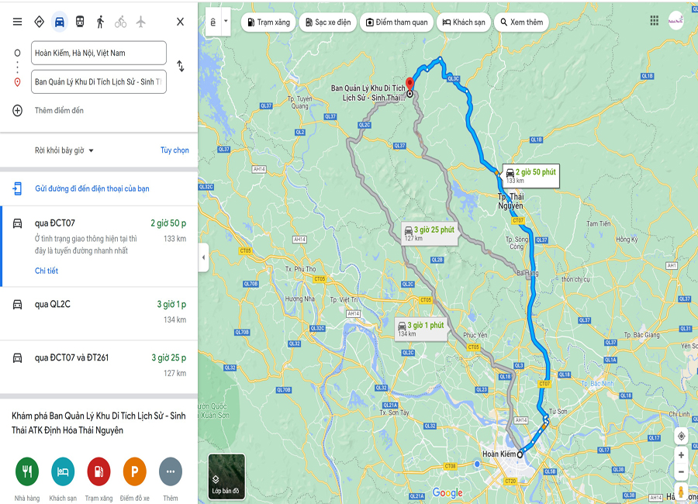
Task: Expand Rời khởi bây giờ dropdown
Action: click(64, 150)
